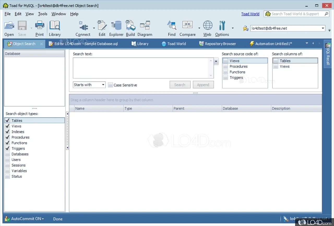The height and width of the screenshot is (226, 334).
Task: Open the Library book icon
Action: (55, 26)
